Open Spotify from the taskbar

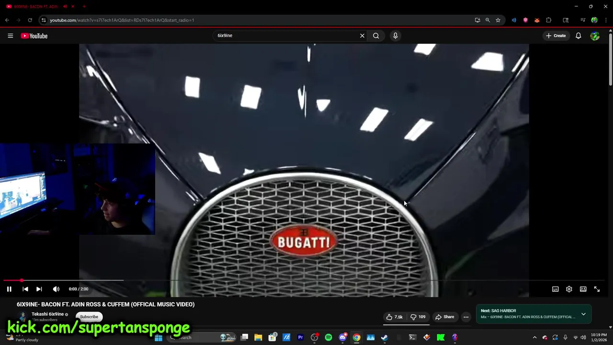click(x=329, y=337)
